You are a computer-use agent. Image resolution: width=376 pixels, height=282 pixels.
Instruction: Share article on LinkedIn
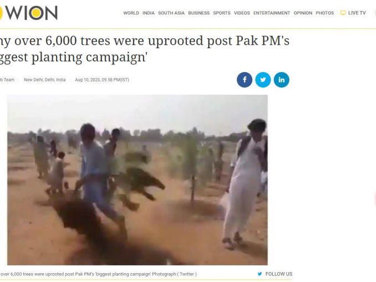pyautogui.click(x=282, y=80)
